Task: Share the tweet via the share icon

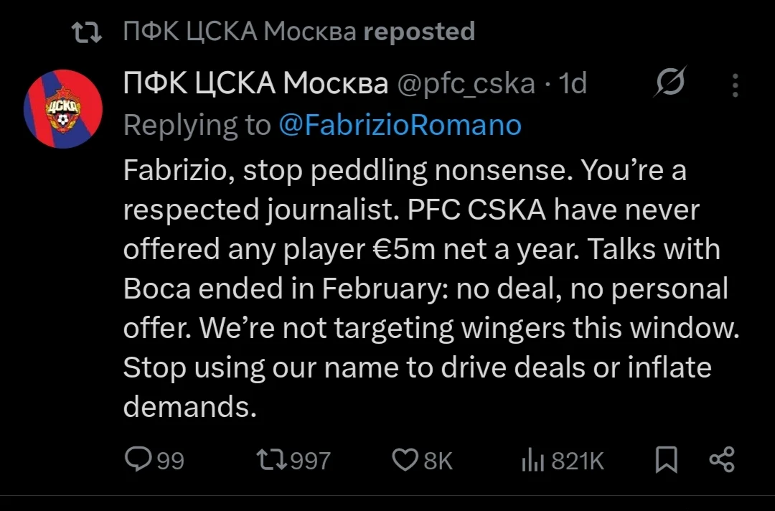Action: [722, 459]
